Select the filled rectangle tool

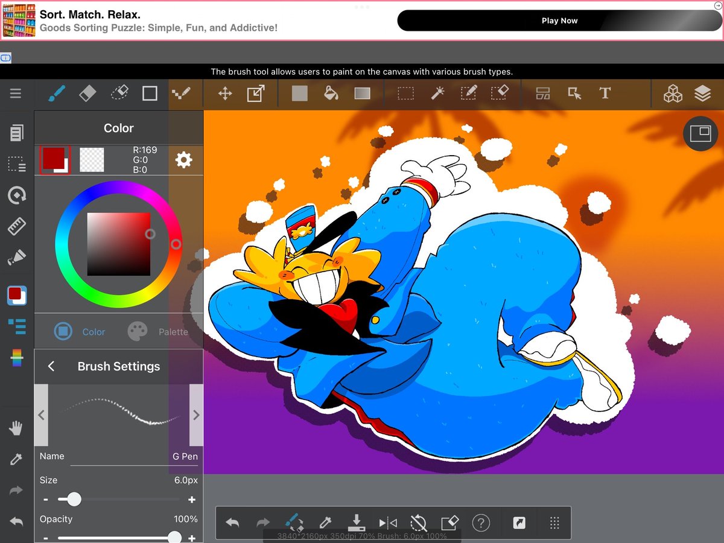point(300,94)
